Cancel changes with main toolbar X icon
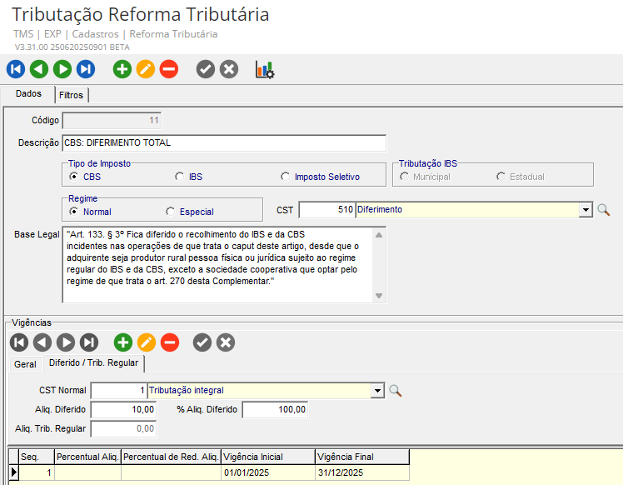 point(229,69)
